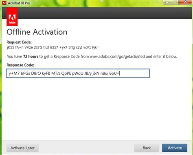Click the red Adobe logo
The image size is (193, 155).
tap(12, 17)
